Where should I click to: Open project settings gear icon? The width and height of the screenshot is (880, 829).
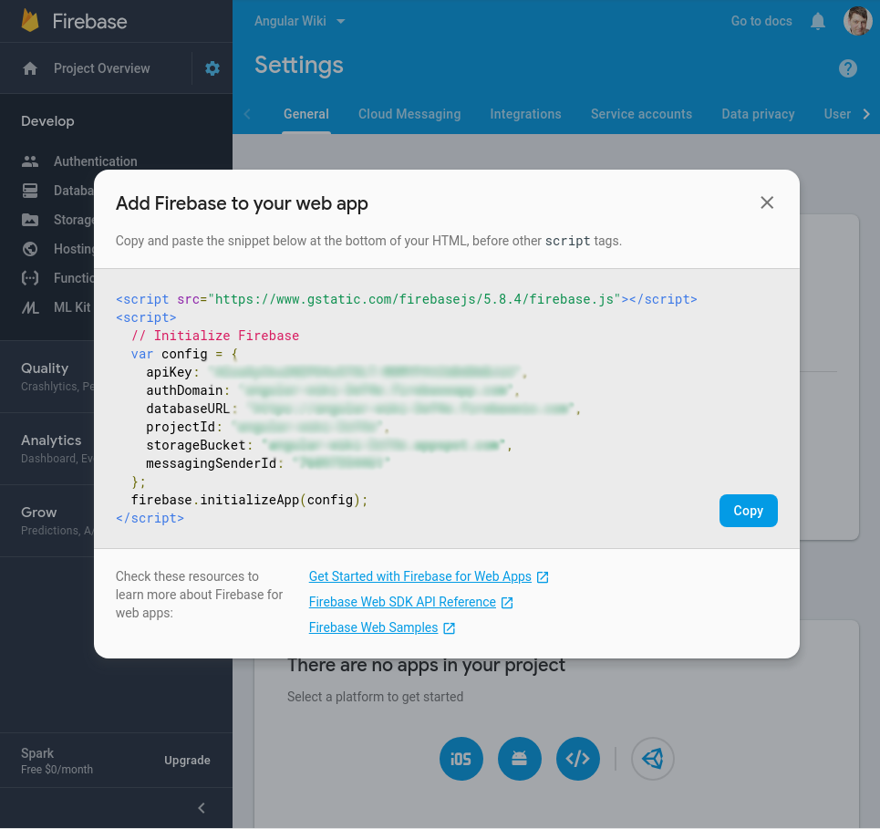click(212, 68)
